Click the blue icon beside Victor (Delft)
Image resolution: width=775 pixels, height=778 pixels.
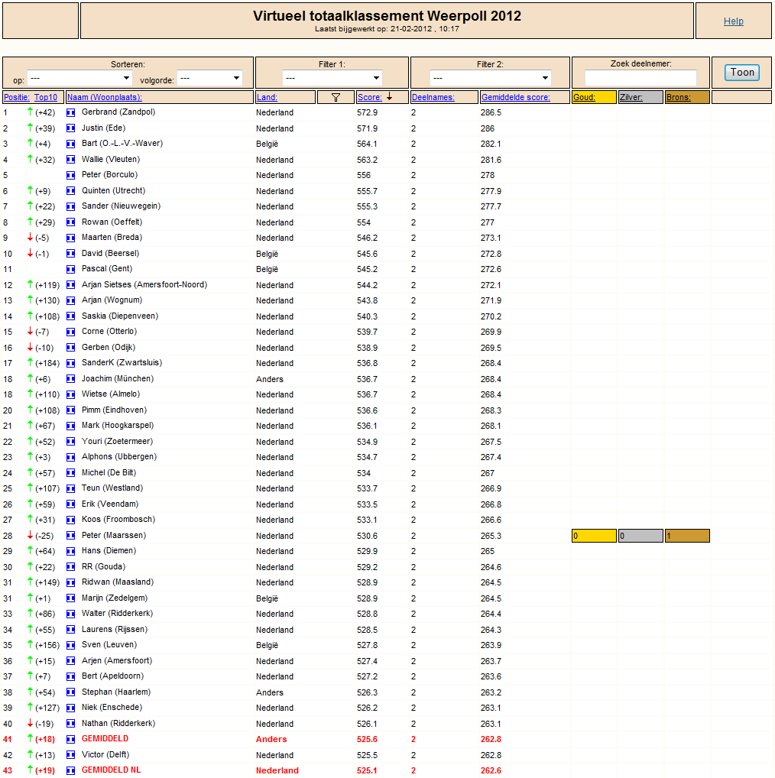coord(71,754)
